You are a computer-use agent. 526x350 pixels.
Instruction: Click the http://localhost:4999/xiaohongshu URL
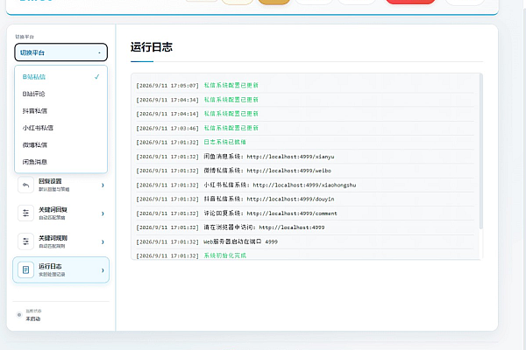304,185
